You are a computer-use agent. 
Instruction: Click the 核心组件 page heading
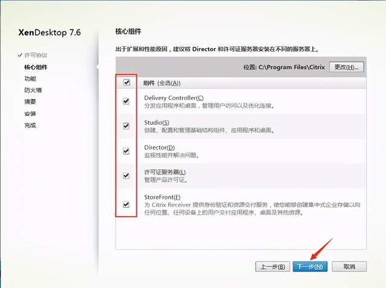pyautogui.click(x=128, y=31)
